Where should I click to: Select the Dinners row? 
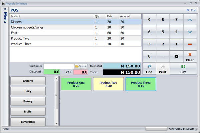pos(76,22)
